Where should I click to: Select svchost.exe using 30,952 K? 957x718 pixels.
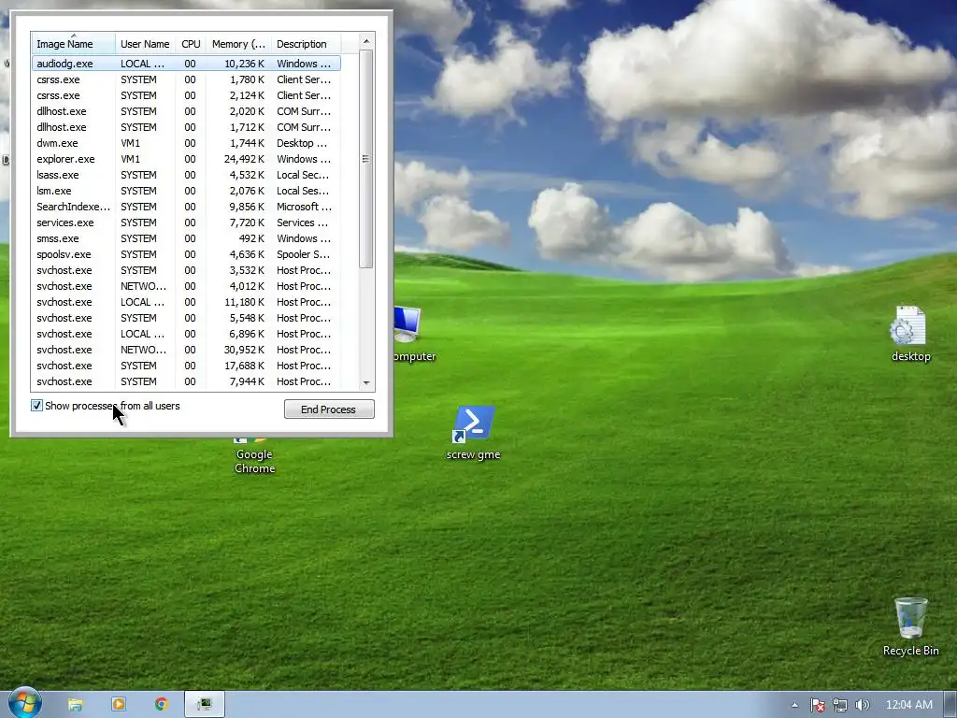[x=186, y=350]
